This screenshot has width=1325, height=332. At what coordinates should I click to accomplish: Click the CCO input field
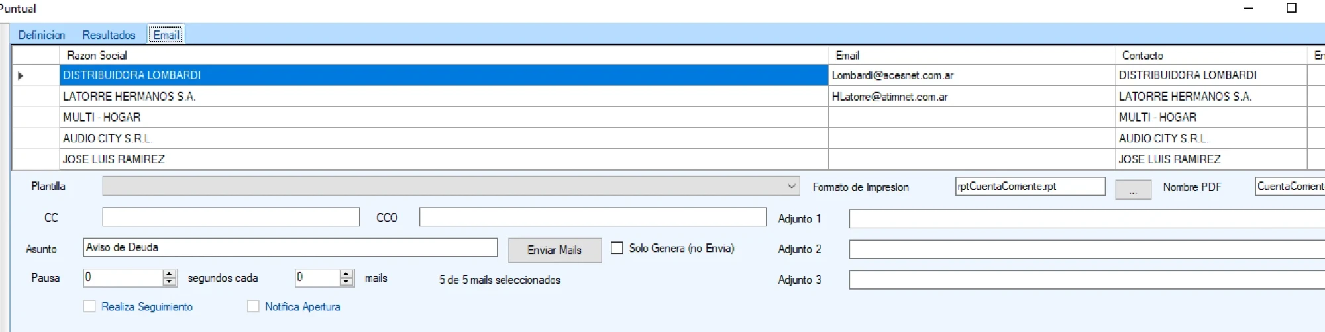click(x=593, y=217)
